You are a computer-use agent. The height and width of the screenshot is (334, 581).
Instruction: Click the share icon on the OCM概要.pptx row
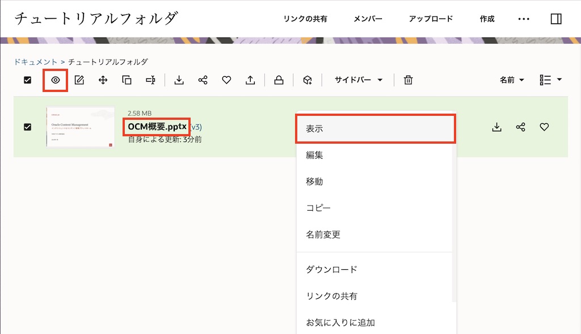(520, 127)
